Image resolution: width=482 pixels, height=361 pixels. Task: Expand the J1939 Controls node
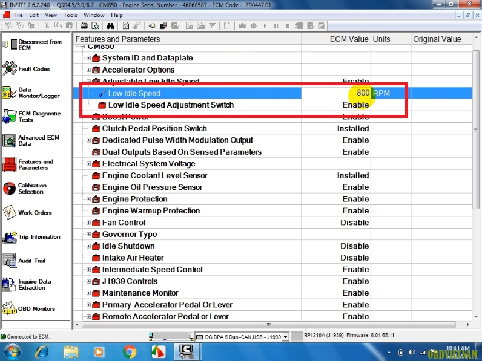[x=88, y=281]
